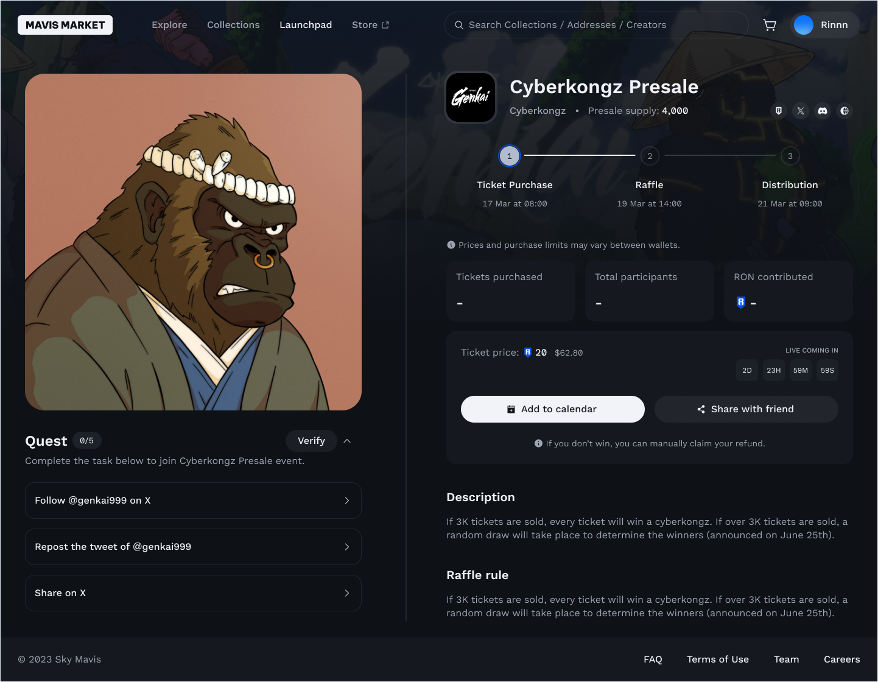Screen dimensions: 878x682
Task: Click Add to calendar button
Action: [553, 409]
